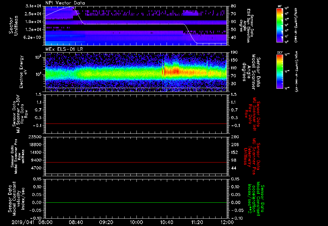
Task: Click the 44 telemetry tick label
Action: (x=234, y=168)
